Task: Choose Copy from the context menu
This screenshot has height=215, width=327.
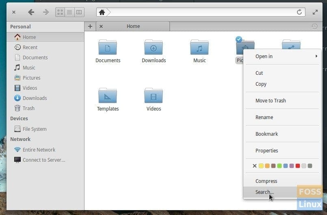Action: click(282, 84)
